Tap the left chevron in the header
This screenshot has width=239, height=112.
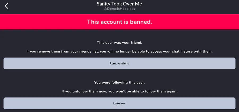point(7,6)
